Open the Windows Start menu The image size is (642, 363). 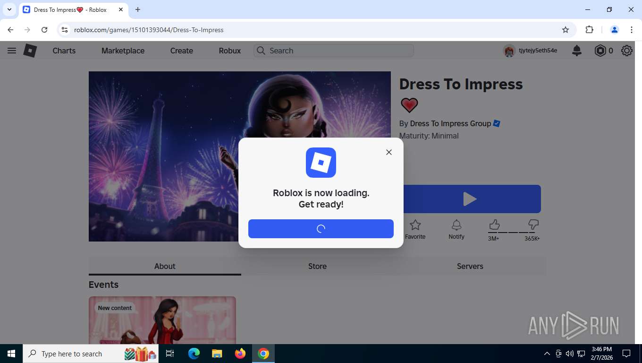pyautogui.click(x=11, y=354)
